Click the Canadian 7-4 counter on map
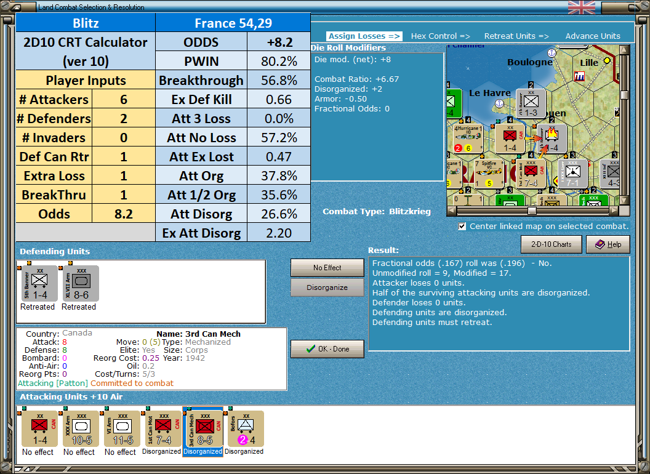Screen dimensions: 650x474 [531, 174]
